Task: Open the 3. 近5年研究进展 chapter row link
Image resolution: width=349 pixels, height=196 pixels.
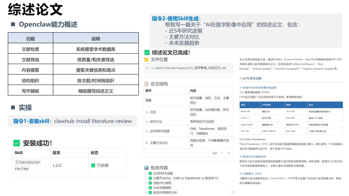Action: coord(158,131)
